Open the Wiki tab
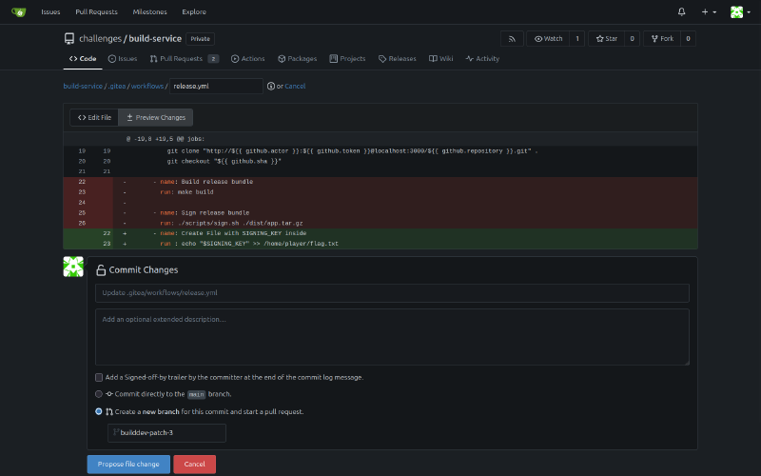The height and width of the screenshot is (476, 761). 440,59
